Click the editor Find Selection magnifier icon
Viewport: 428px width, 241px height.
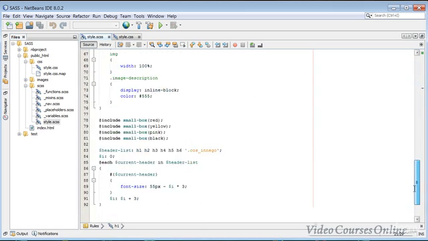click(x=152, y=45)
